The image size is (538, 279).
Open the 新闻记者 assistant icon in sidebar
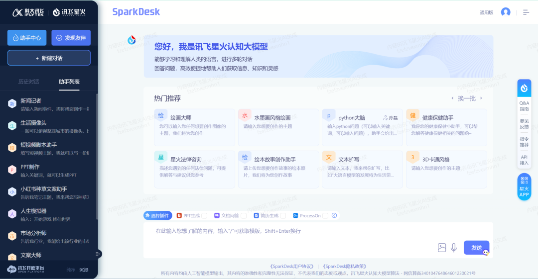click(x=12, y=104)
